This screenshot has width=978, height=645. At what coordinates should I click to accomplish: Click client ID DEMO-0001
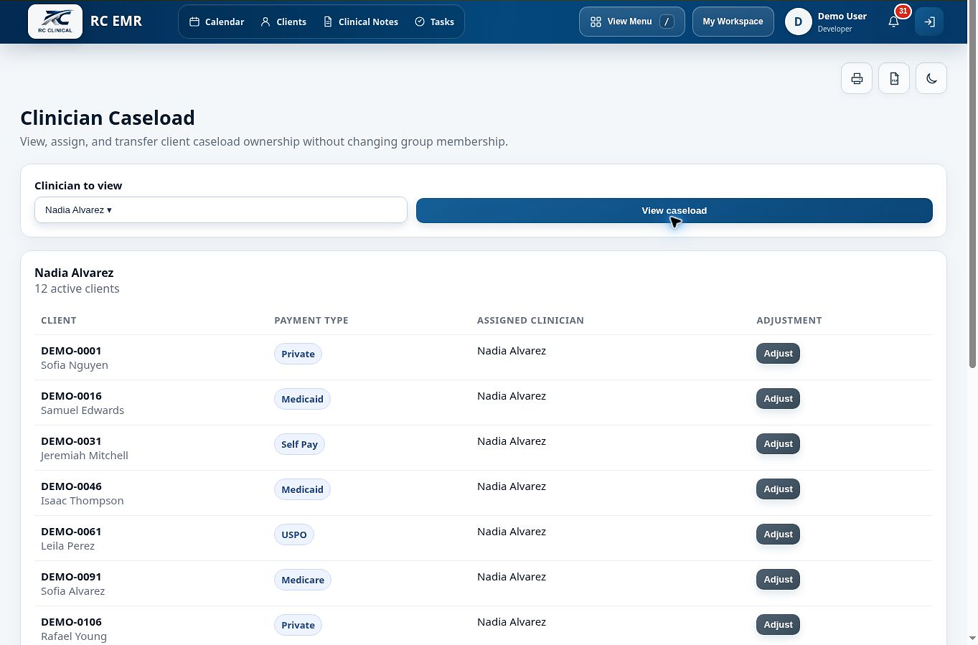click(x=71, y=351)
